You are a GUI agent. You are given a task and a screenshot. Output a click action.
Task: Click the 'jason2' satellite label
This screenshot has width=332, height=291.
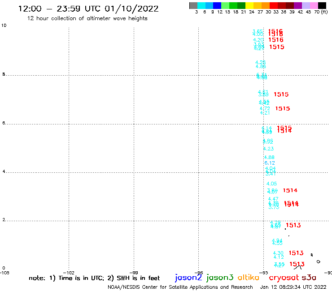click(188, 278)
